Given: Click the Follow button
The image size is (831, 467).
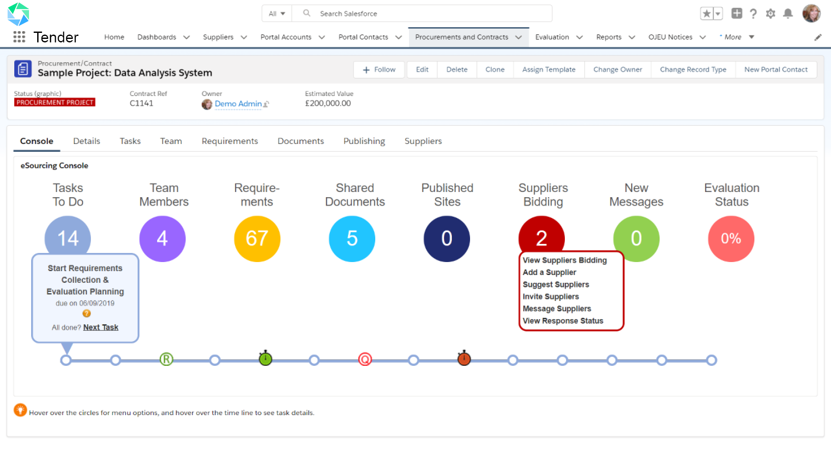Looking at the screenshot, I should pos(379,69).
